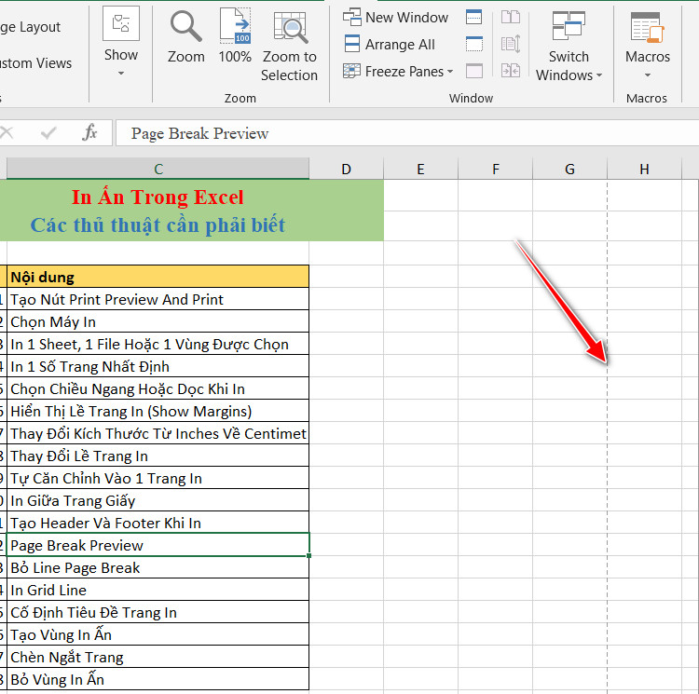Expand the Switch Windows dropdown arrow
Screen dimensions: 699x694
(598, 75)
